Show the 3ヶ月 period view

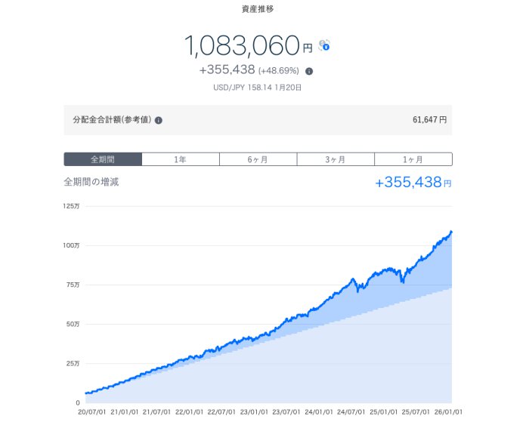point(336,159)
